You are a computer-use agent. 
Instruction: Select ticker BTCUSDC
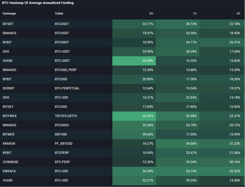(62, 125)
